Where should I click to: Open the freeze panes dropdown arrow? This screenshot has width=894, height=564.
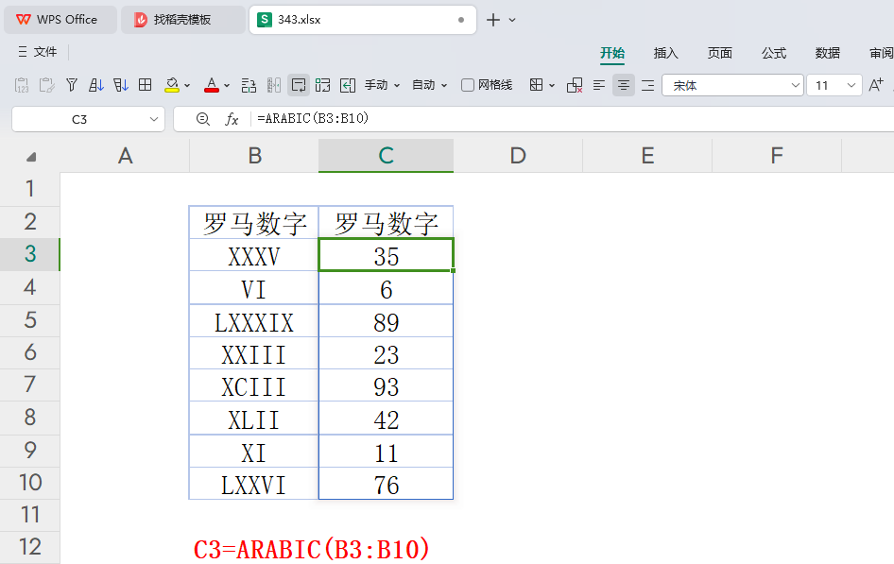(551, 86)
